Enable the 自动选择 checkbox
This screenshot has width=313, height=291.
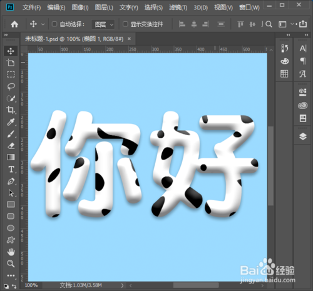tap(54, 24)
